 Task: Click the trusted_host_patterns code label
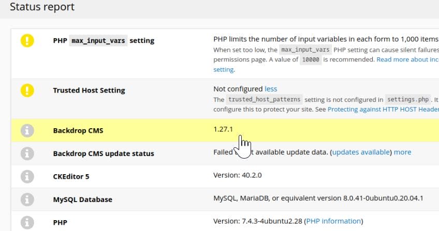coord(265,99)
